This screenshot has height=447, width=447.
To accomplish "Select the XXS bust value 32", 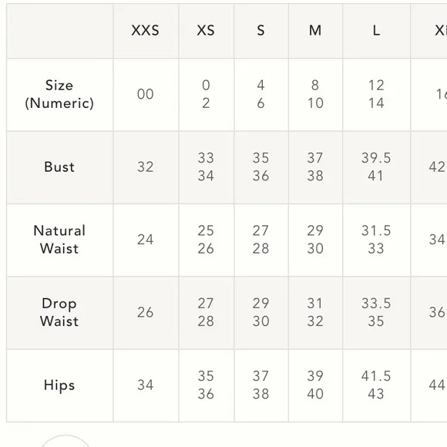I will pos(146,166).
